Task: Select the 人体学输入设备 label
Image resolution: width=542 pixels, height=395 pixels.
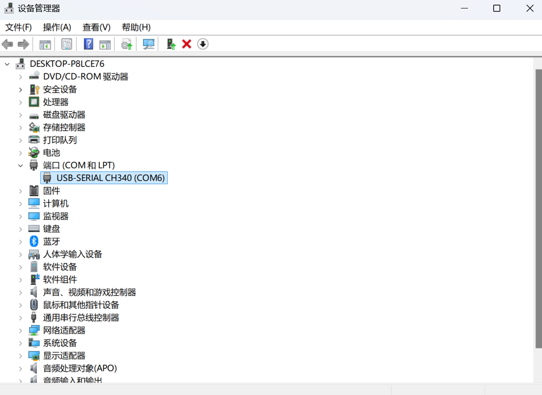Action: (73, 254)
